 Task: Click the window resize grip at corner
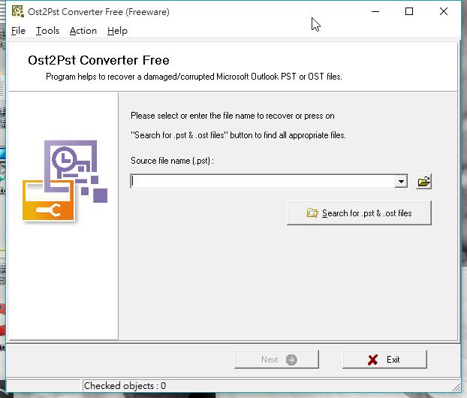click(x=456, y=387)
